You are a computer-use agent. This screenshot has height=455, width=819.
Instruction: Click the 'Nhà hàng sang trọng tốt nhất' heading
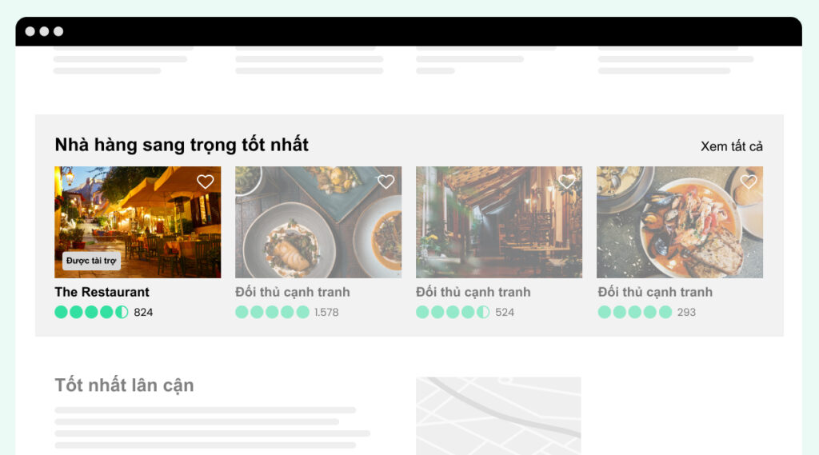click(x=182, y=145)
